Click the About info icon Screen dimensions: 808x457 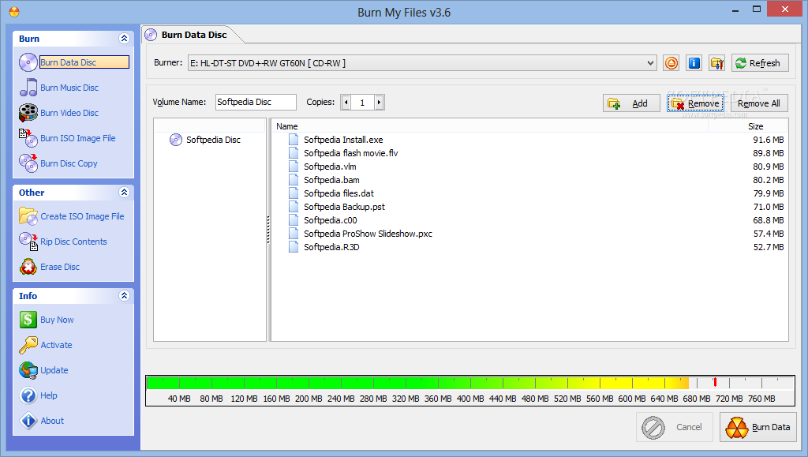click(x=28, y=421)
